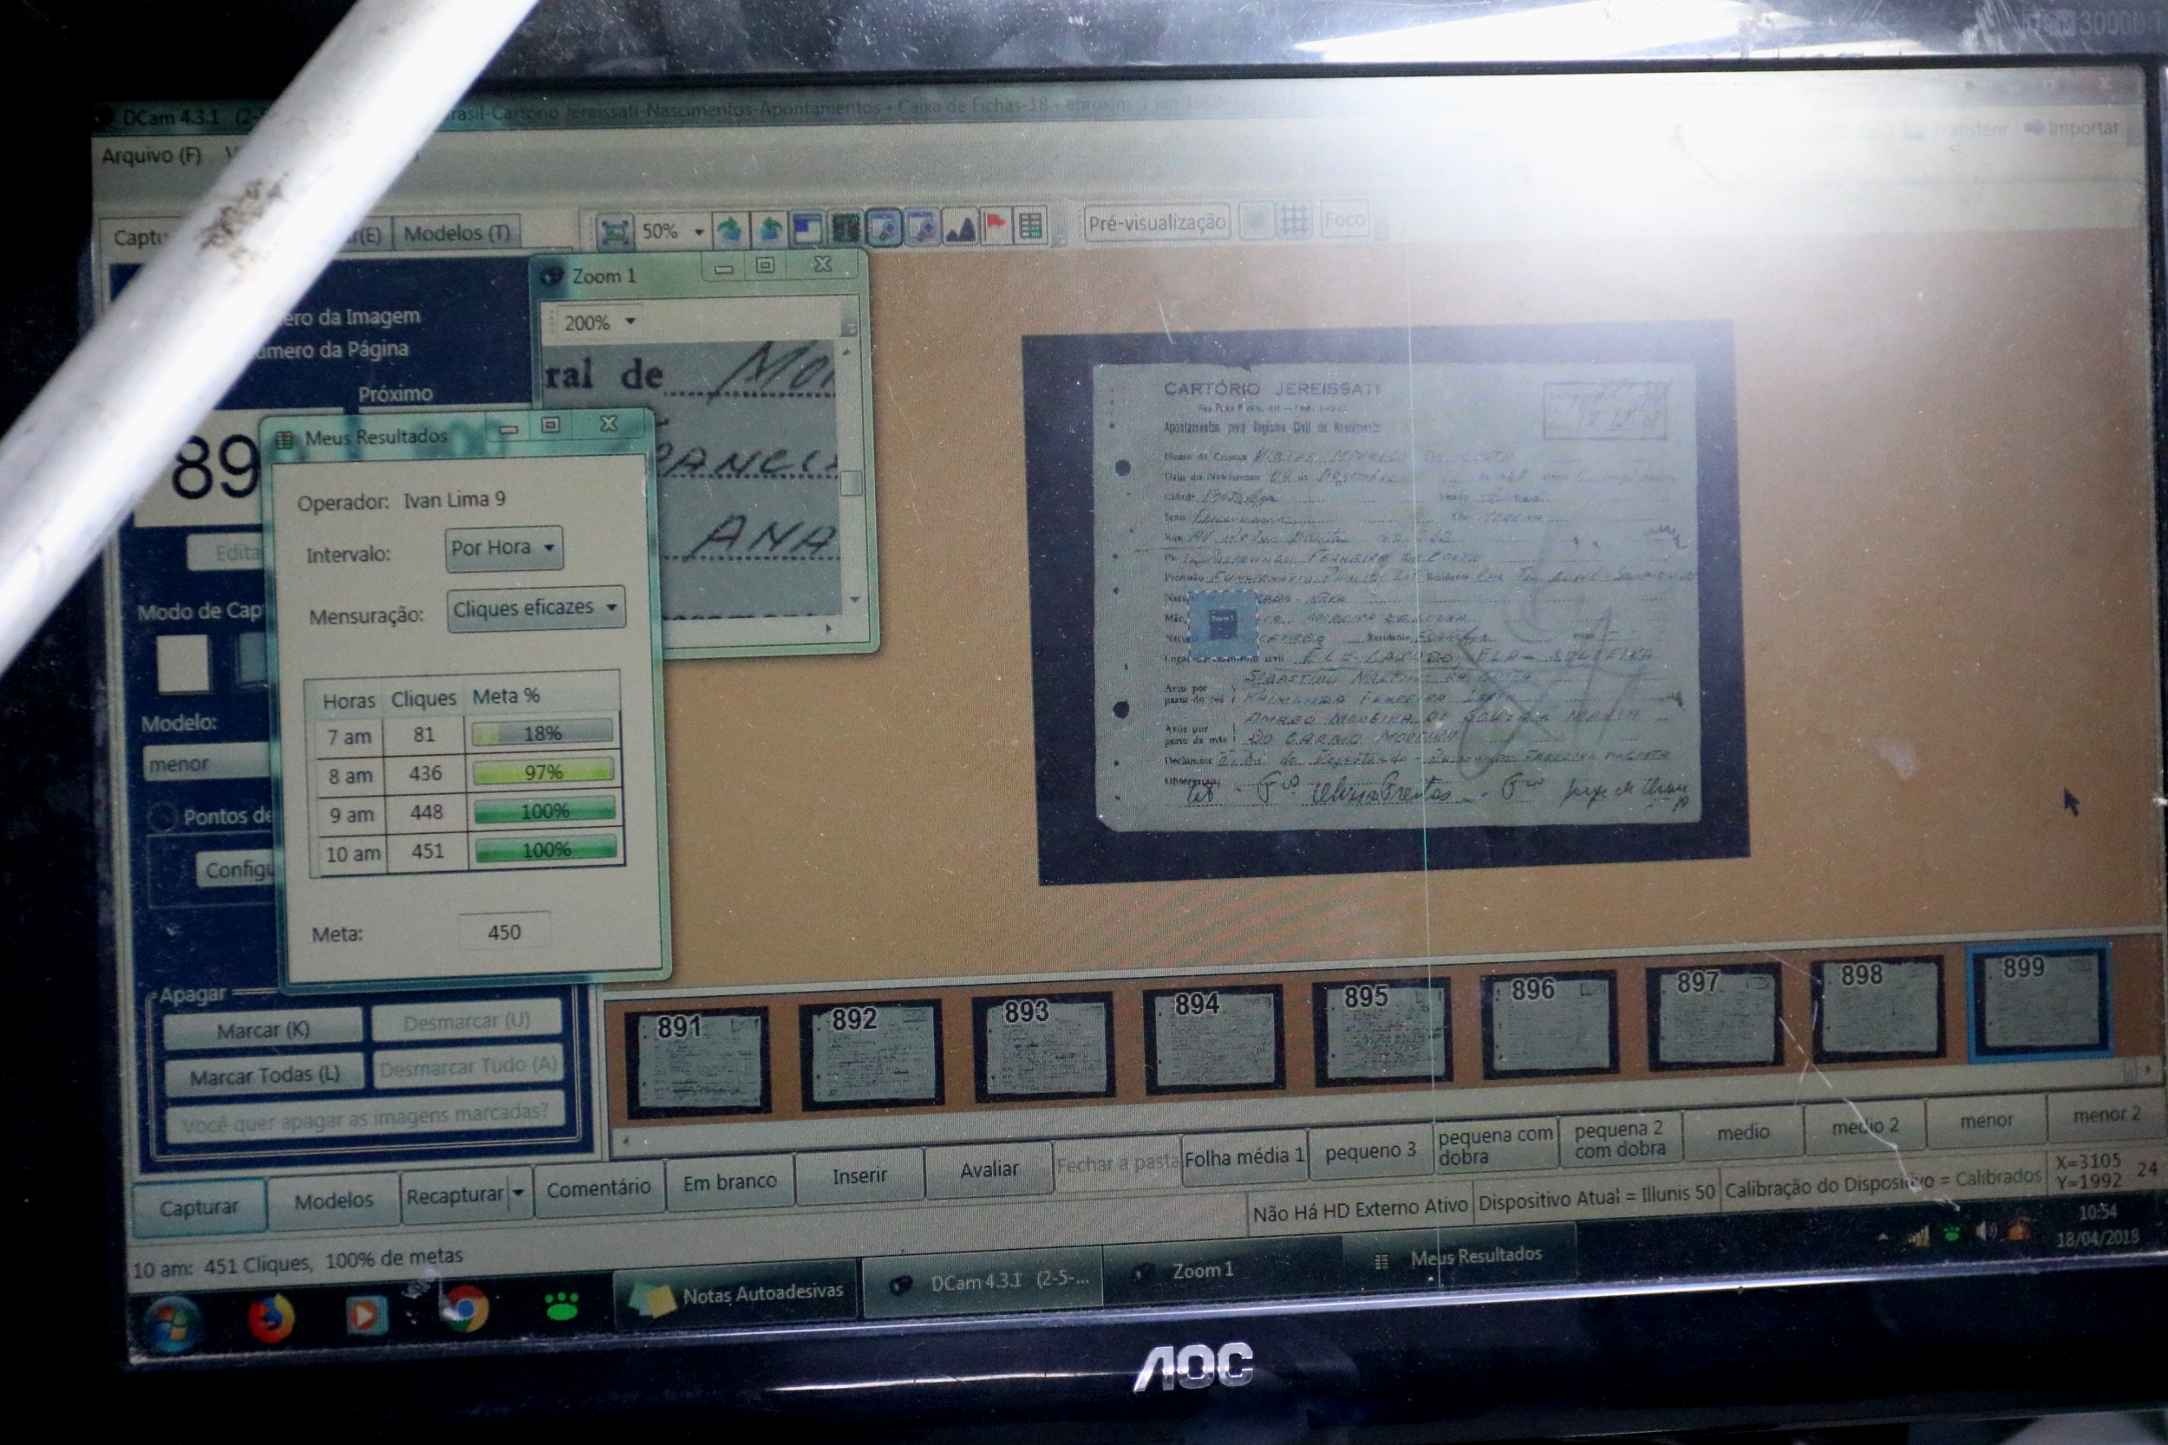Click the Inserir button

[859, 1175]
